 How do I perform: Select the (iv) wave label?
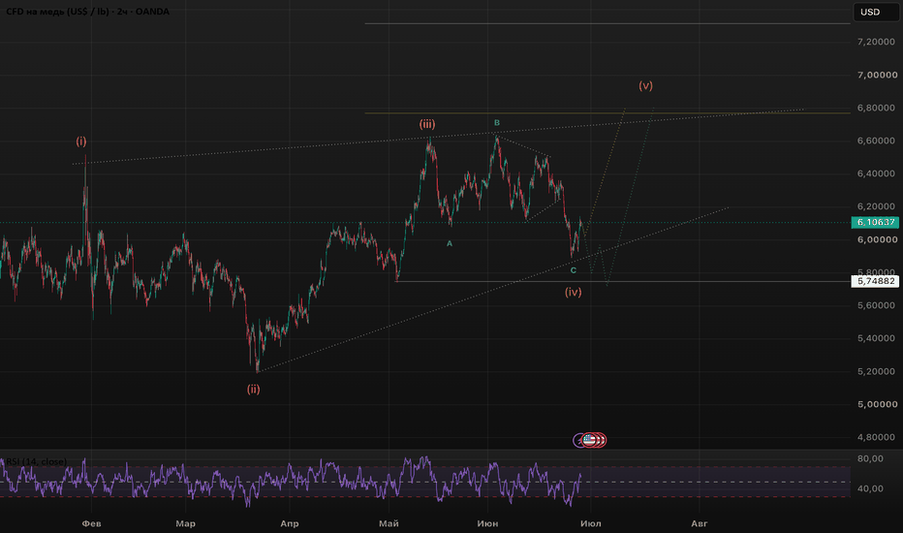tap(573, 292)
